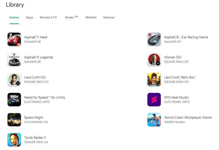The image size is (219, 150).
Task: Click Gameloft SE under Asphalt 7: Heat
Action: tap(33, 42)
